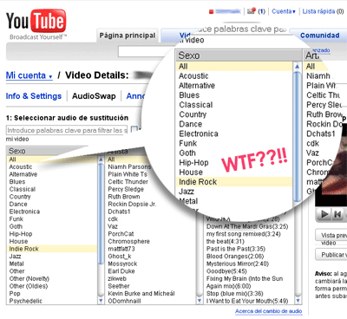This screenshot has height=319, width=347.
Task: Choose song Mysterious Mirror(2:40)
Action: tap(238, 264)
